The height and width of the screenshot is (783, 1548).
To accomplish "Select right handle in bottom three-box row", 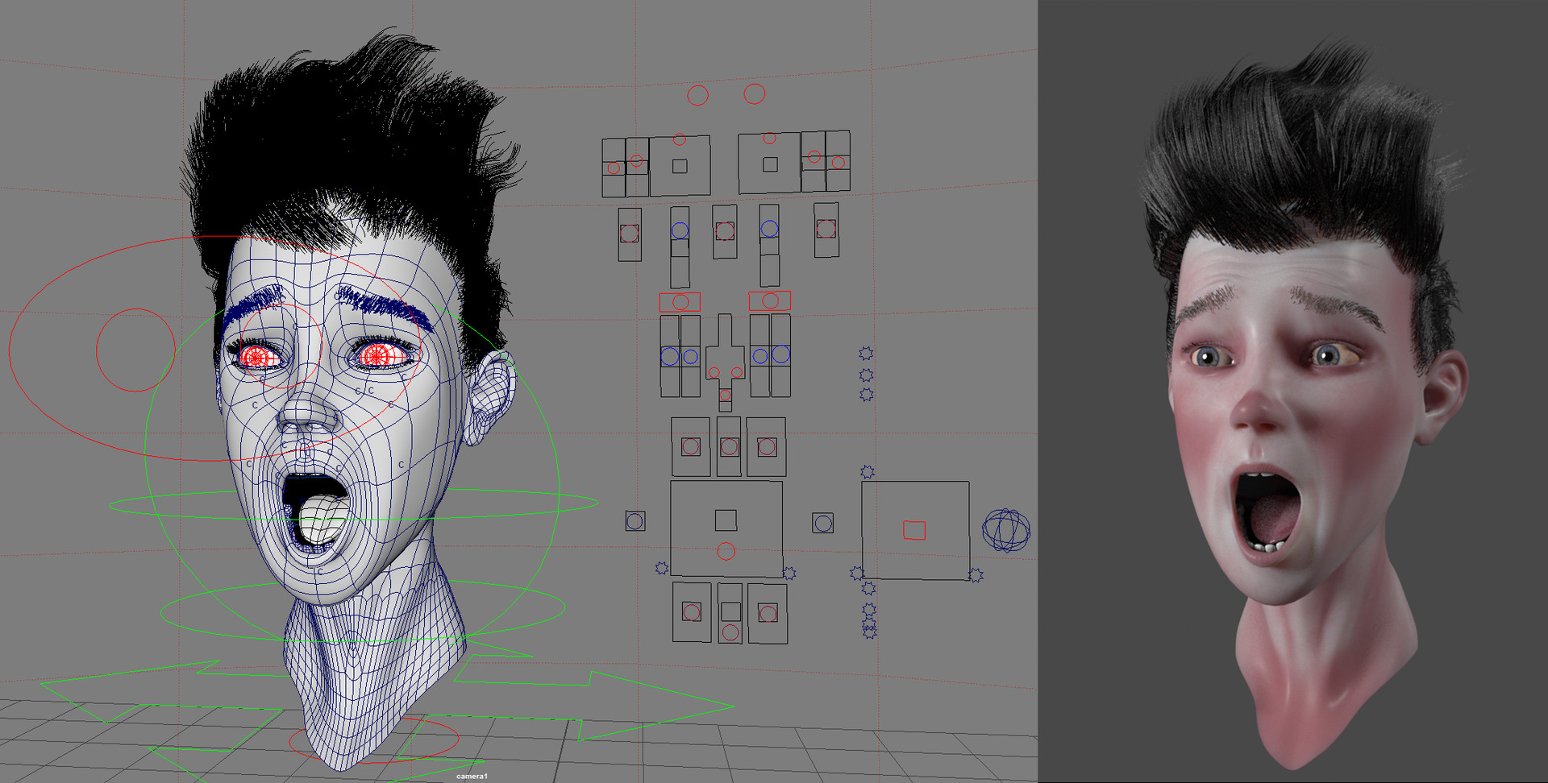I will 768,614.
